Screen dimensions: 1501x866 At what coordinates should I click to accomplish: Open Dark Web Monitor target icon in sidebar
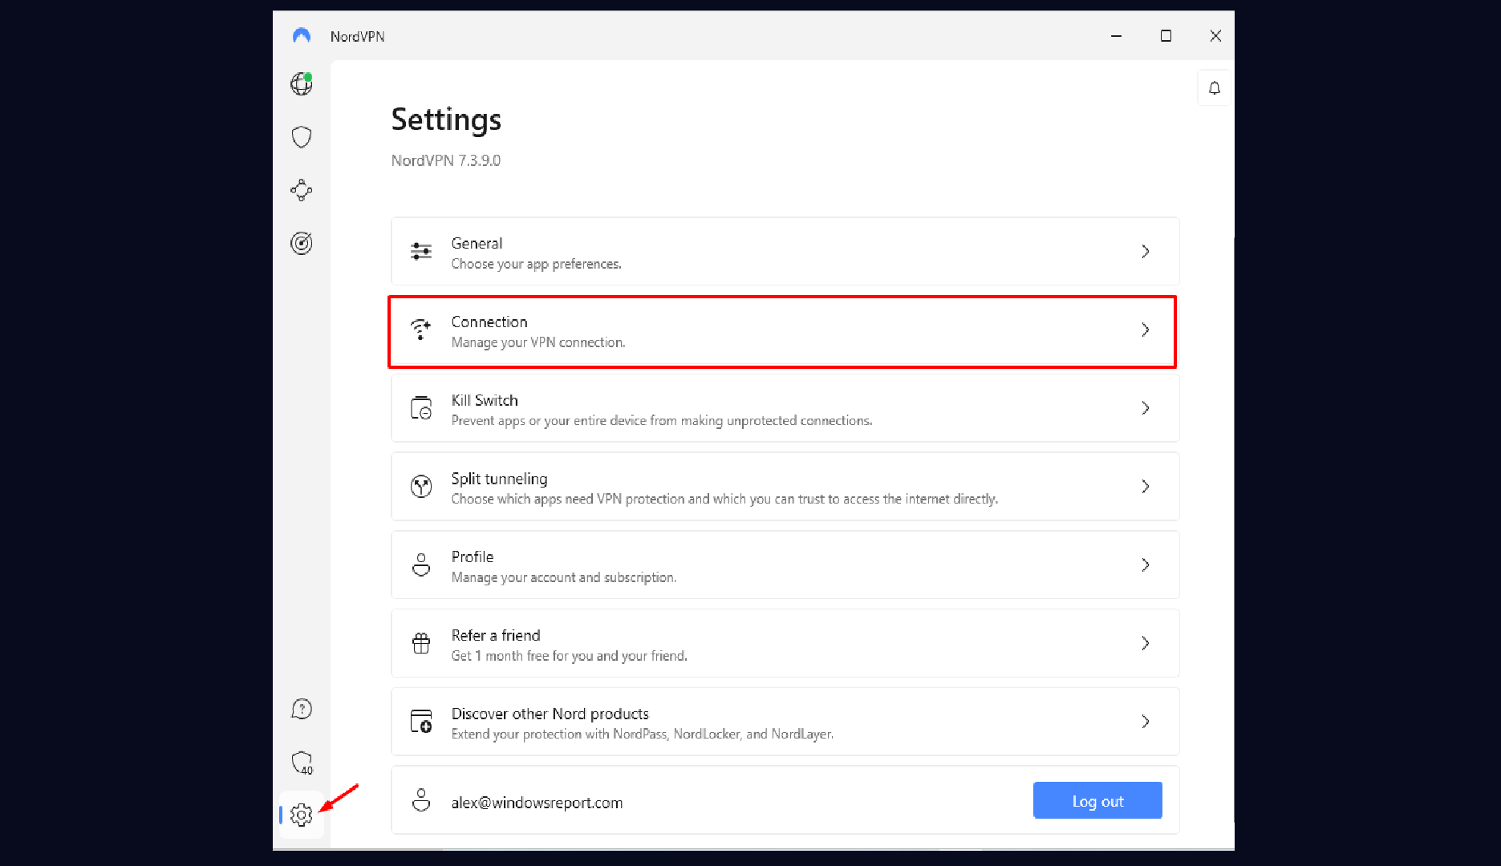[x=301, y=243]
